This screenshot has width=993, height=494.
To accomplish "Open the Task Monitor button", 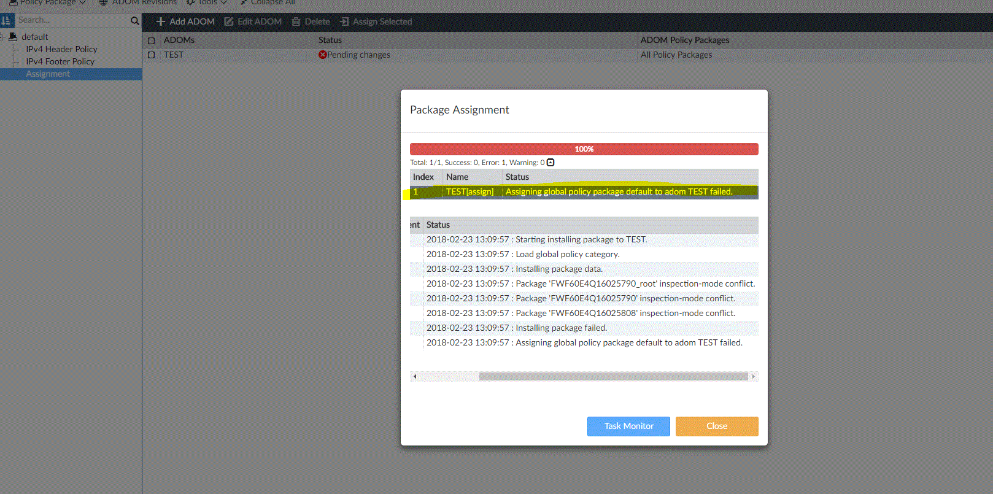I will click(628, 426).
